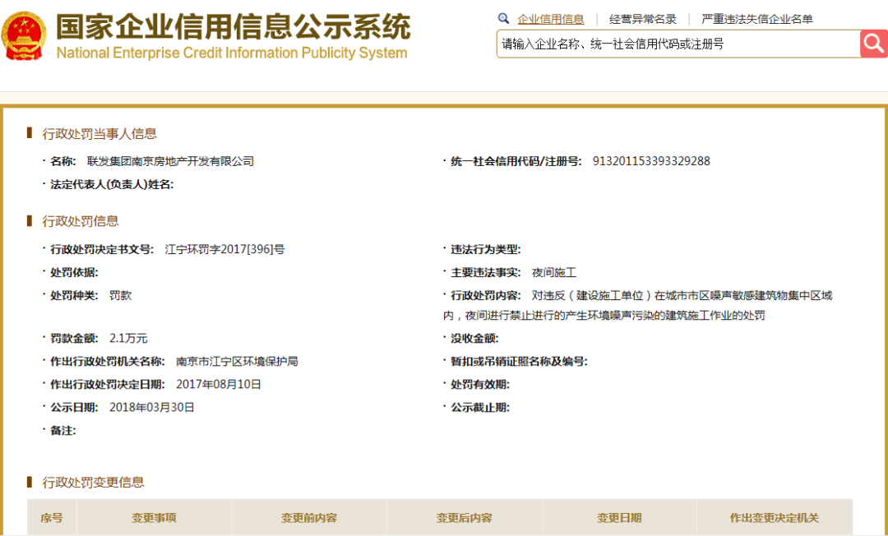Image resolution: width=888 pixels, height=536 pixels.
Task: Click the 变更日期 table column header
Action: point(620,518)
